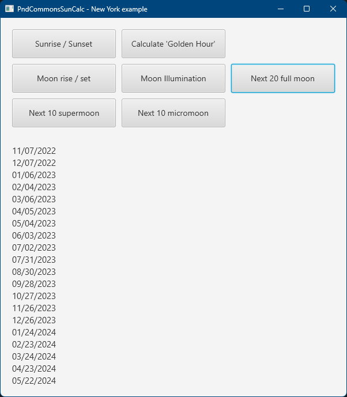Maximize the PndCommonsSunCalc window
Viewport: 347px width, 397px height.
[307, 9]
